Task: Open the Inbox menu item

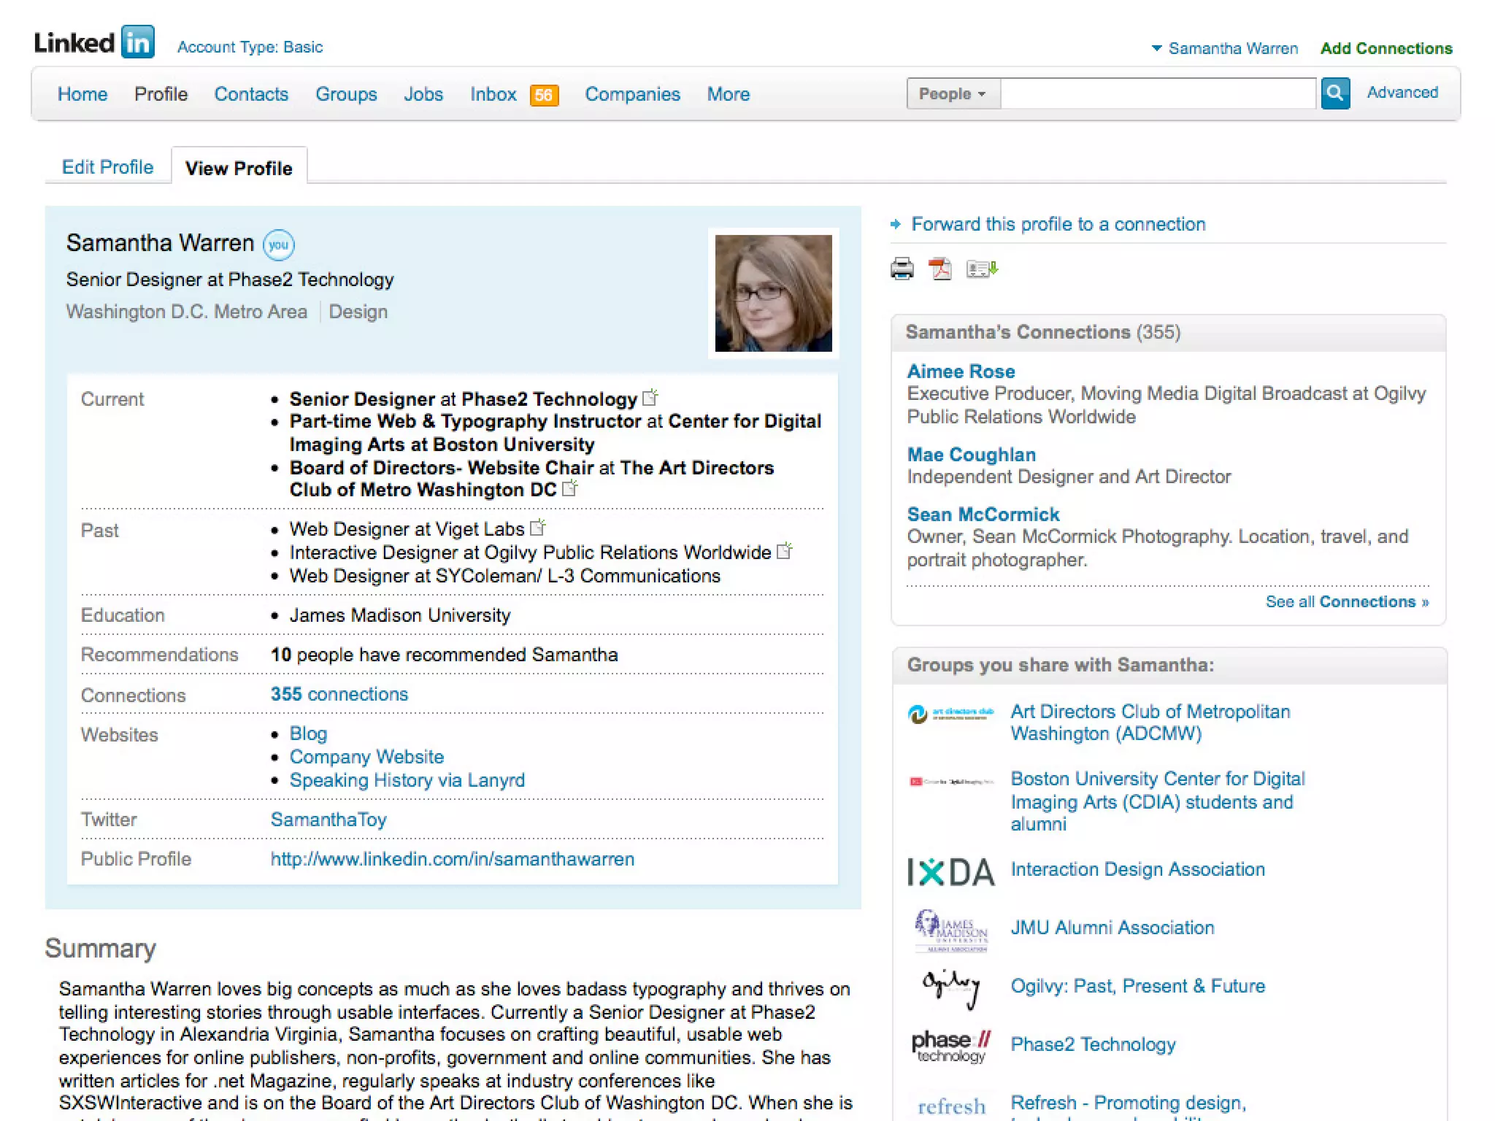Action: coord(493,94)
